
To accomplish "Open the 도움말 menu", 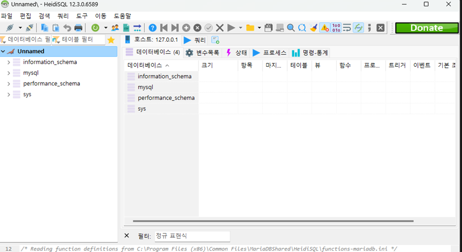I will [122, 16].
